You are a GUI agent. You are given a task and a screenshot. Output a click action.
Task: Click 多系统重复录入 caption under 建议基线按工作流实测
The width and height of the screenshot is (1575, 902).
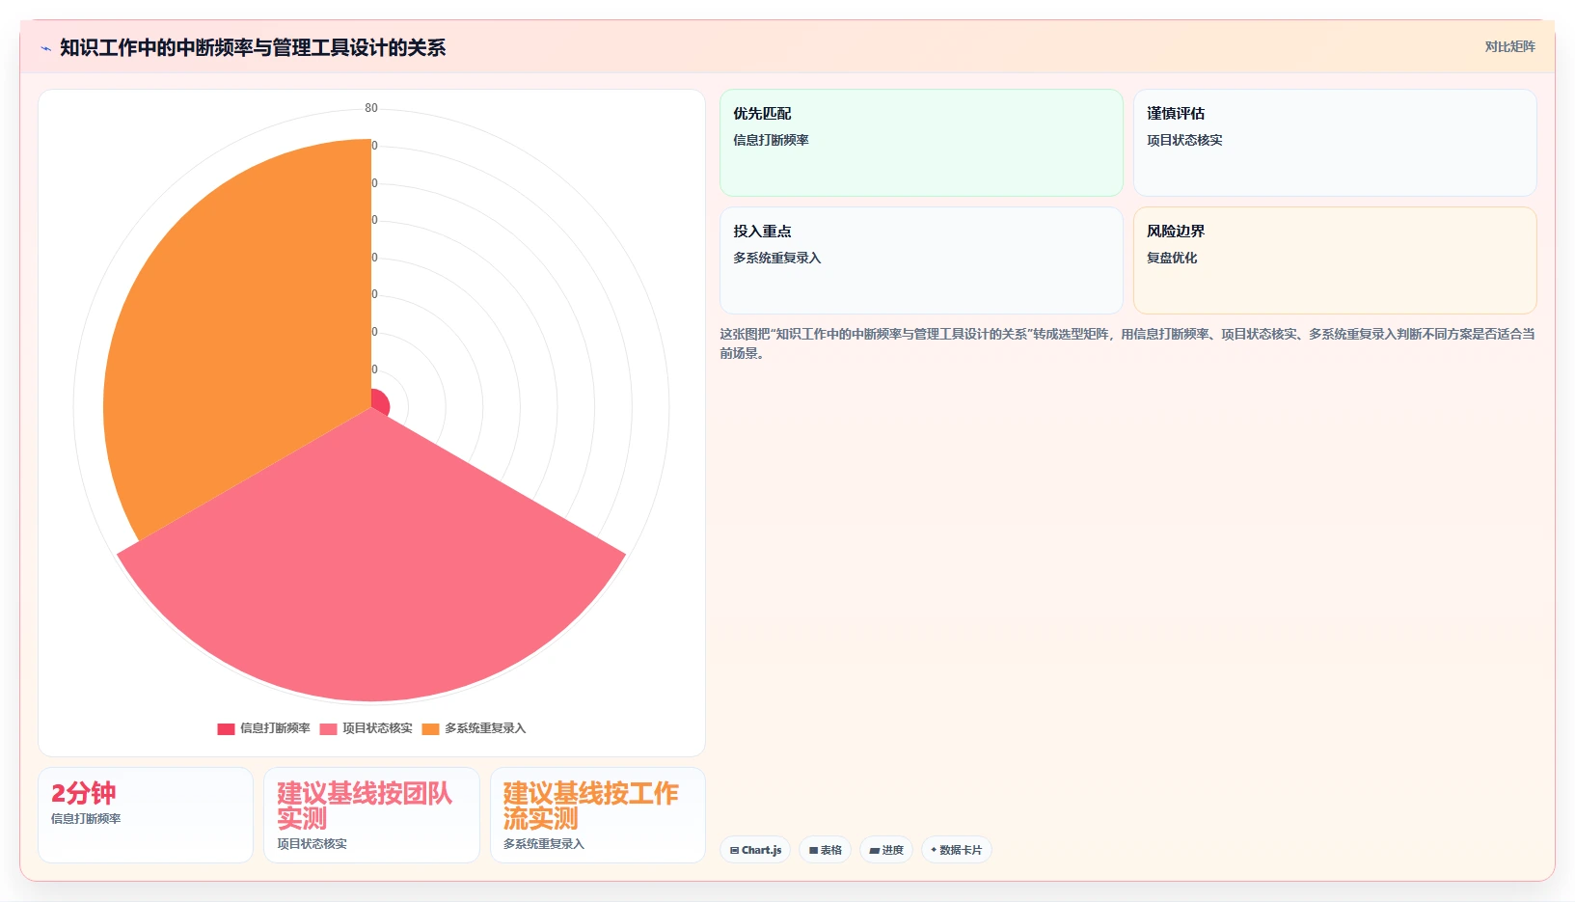(544, 844)
